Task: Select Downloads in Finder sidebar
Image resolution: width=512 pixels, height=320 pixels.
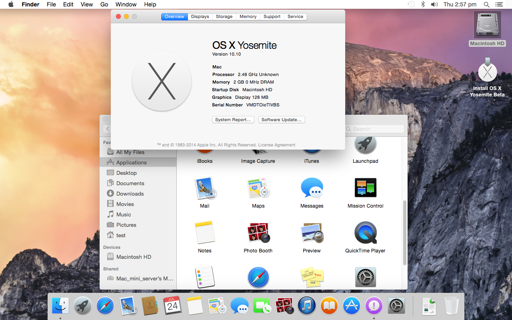Action: point(138,194)
